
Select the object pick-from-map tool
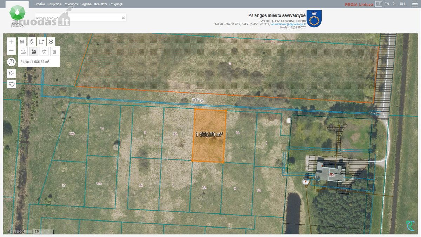(x=44, y=52)
